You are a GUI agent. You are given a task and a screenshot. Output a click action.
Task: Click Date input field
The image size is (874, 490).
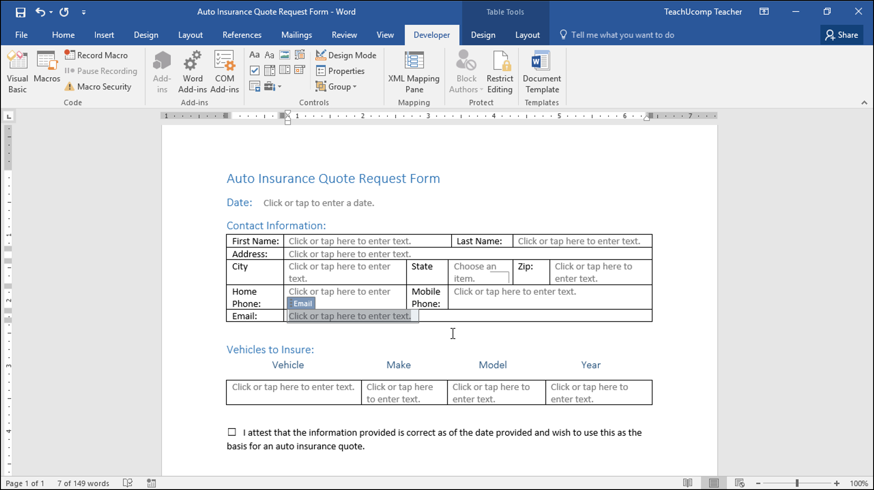318,202
